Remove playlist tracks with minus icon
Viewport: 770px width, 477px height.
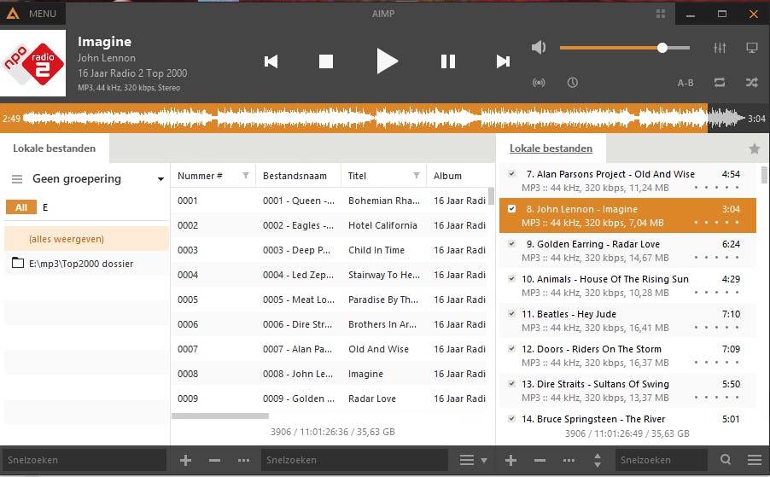pyautogui.click(x=540, y=460)
